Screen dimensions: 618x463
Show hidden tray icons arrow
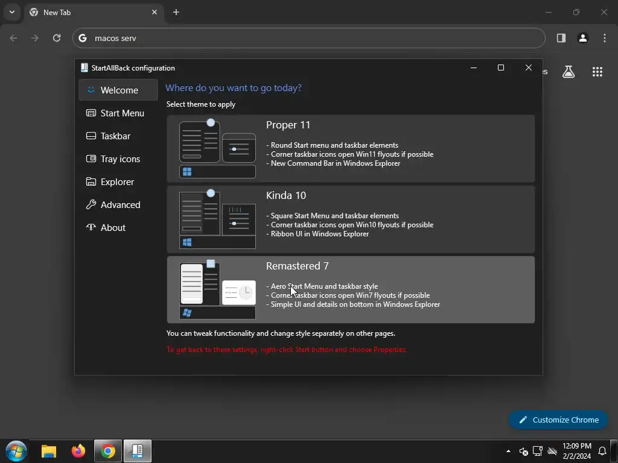coord(508,451)
